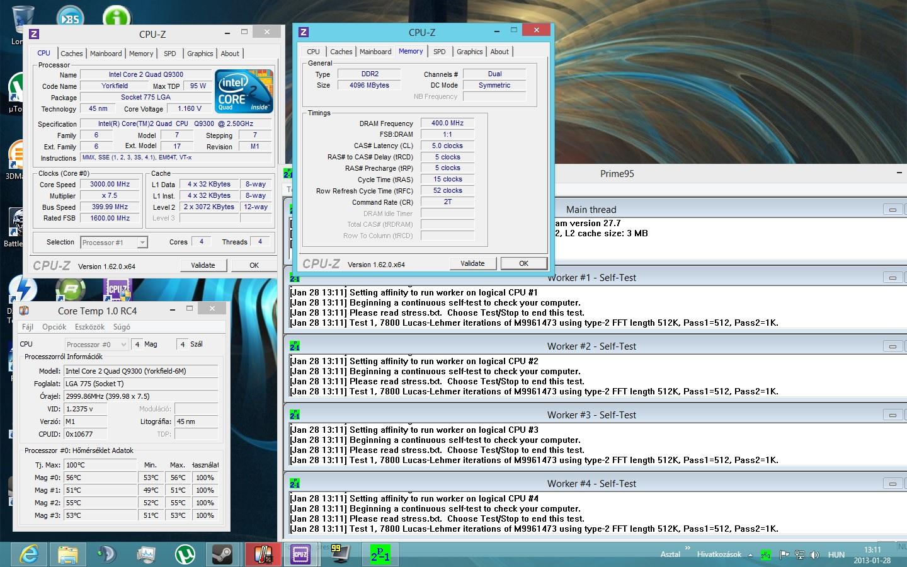The width and height of the screenshot is (907, 567).
Task: Click the Hivatkozások toolbar label
Action: click(719, 554)
